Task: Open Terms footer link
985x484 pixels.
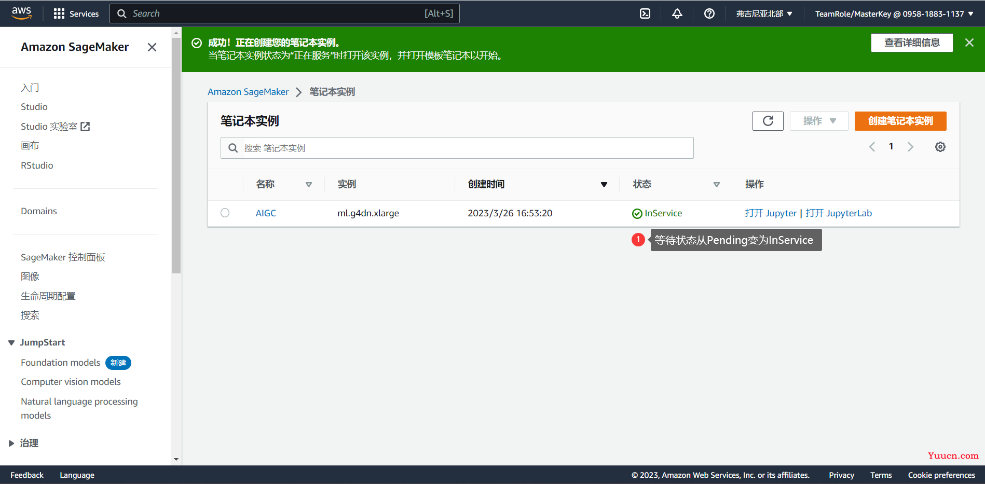Action: [881, 475]
